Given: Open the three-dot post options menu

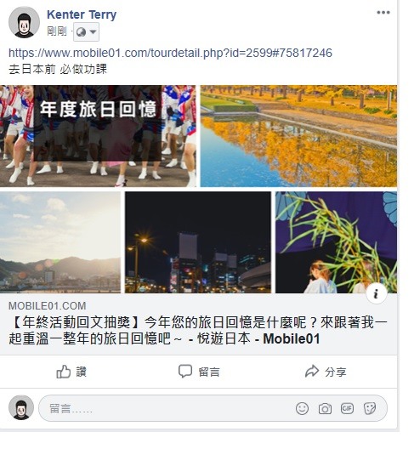Looking at the screenshot, I should (383, 13).
